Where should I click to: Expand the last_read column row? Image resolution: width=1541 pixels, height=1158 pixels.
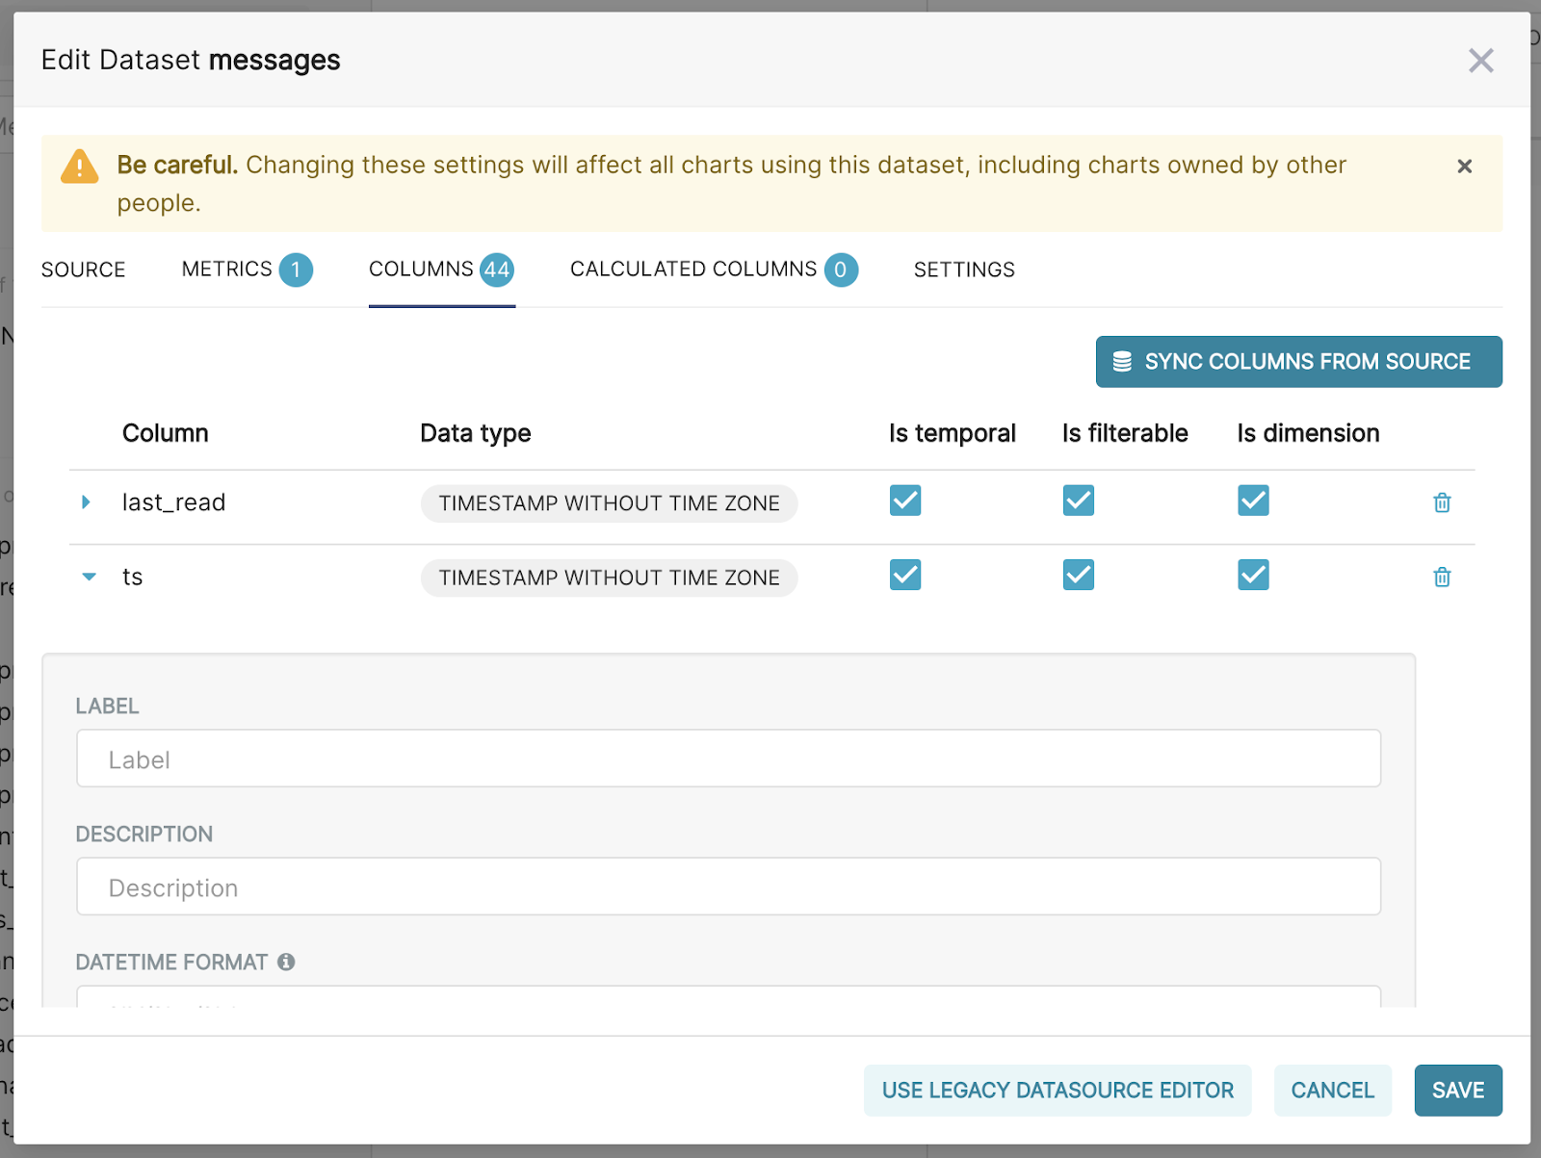click(88, 502)
